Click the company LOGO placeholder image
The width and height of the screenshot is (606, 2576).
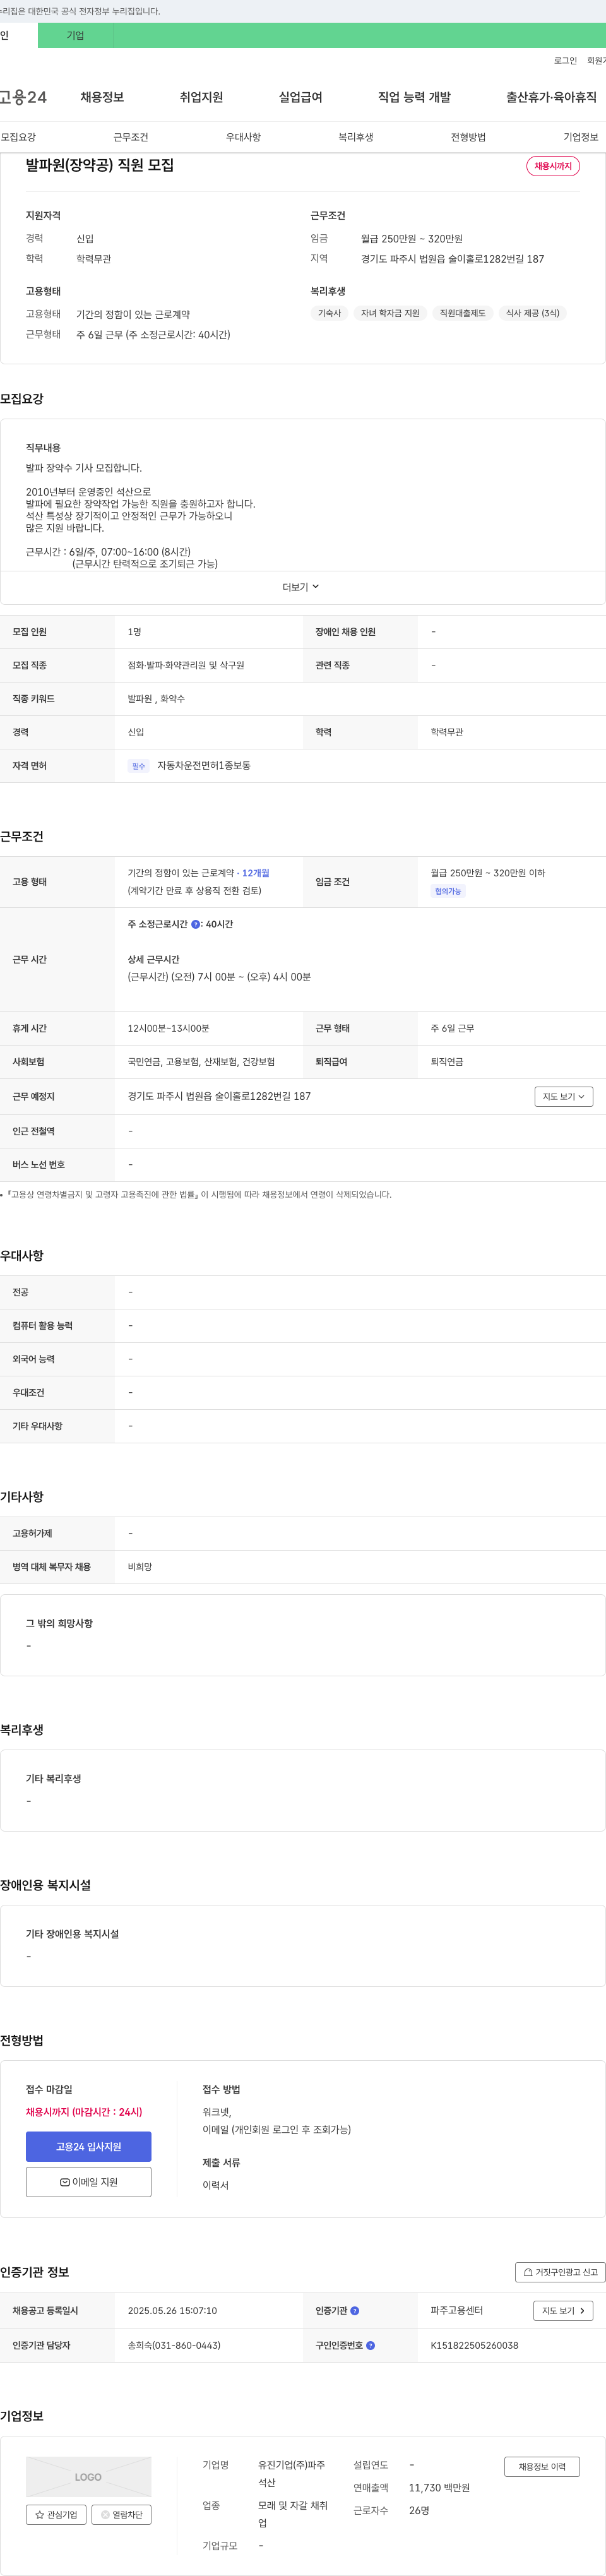tap(89, 2476)
